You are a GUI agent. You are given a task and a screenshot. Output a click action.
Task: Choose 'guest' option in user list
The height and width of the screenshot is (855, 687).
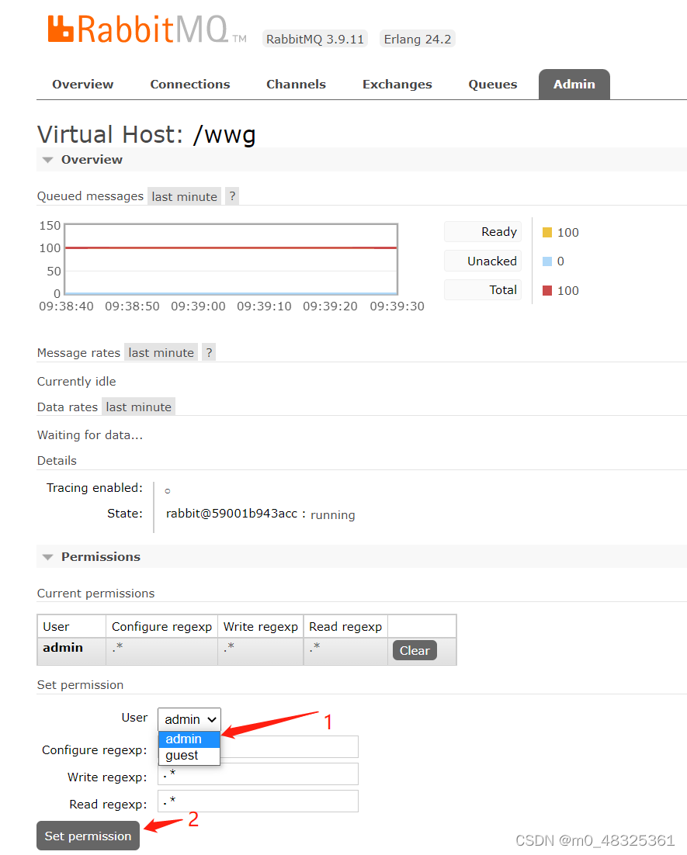point(189,755)
